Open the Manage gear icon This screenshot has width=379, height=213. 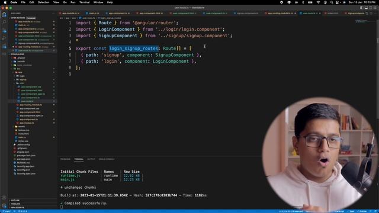4,206
